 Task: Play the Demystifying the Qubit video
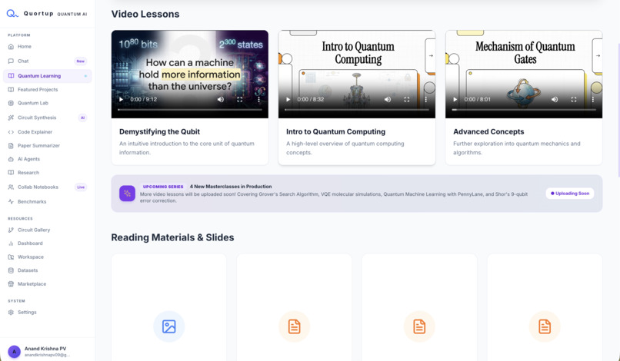(121, 100)
